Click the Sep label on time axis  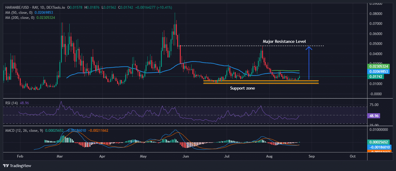311,156
